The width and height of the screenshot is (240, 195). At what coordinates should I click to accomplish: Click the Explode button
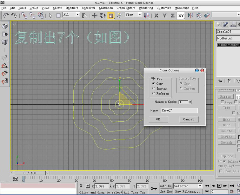(x=227, y=156)
